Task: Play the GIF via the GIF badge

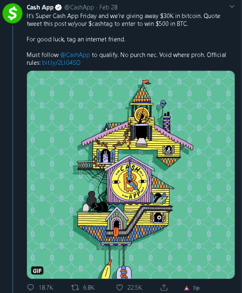Action: [x=37, y=271]
